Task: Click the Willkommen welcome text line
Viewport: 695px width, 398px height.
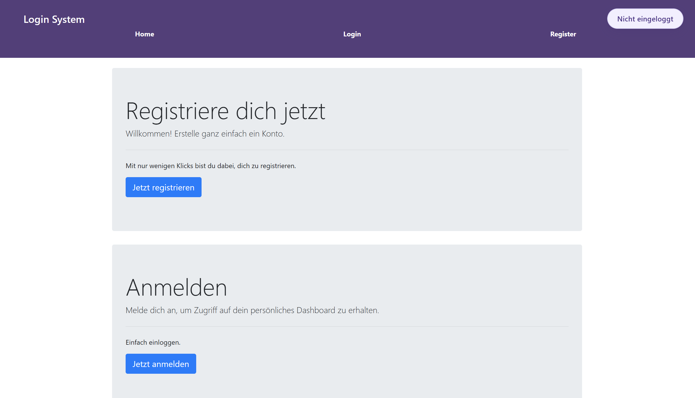Action: [205, 134]
